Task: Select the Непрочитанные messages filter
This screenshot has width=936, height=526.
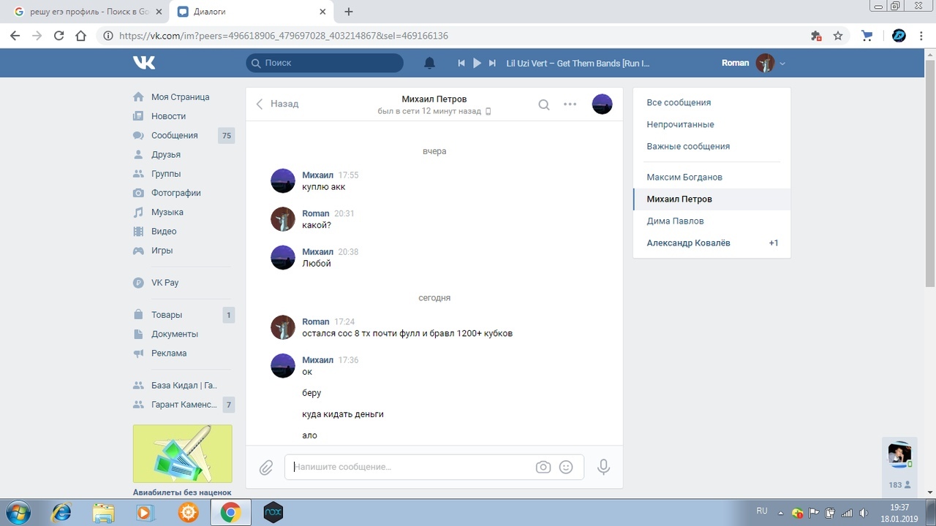Action: click(680, 124)
